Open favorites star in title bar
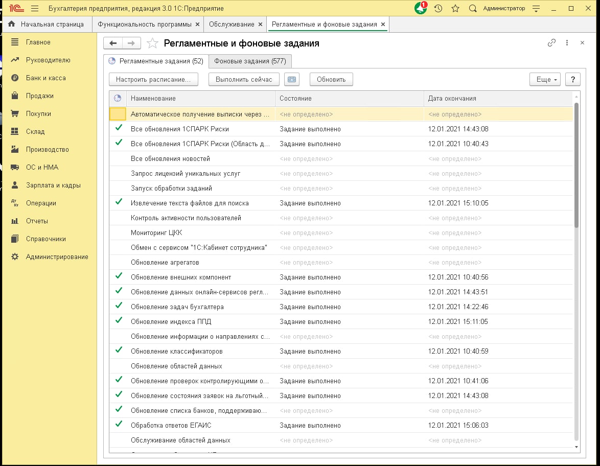 click(455, 8)
